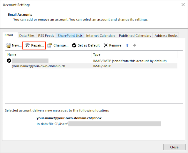Click the Name column header
188x153 pixels.
pyautogui.click(x=12, y=54)
